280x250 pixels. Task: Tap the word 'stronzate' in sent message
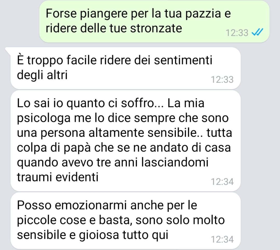pos(156,28)
